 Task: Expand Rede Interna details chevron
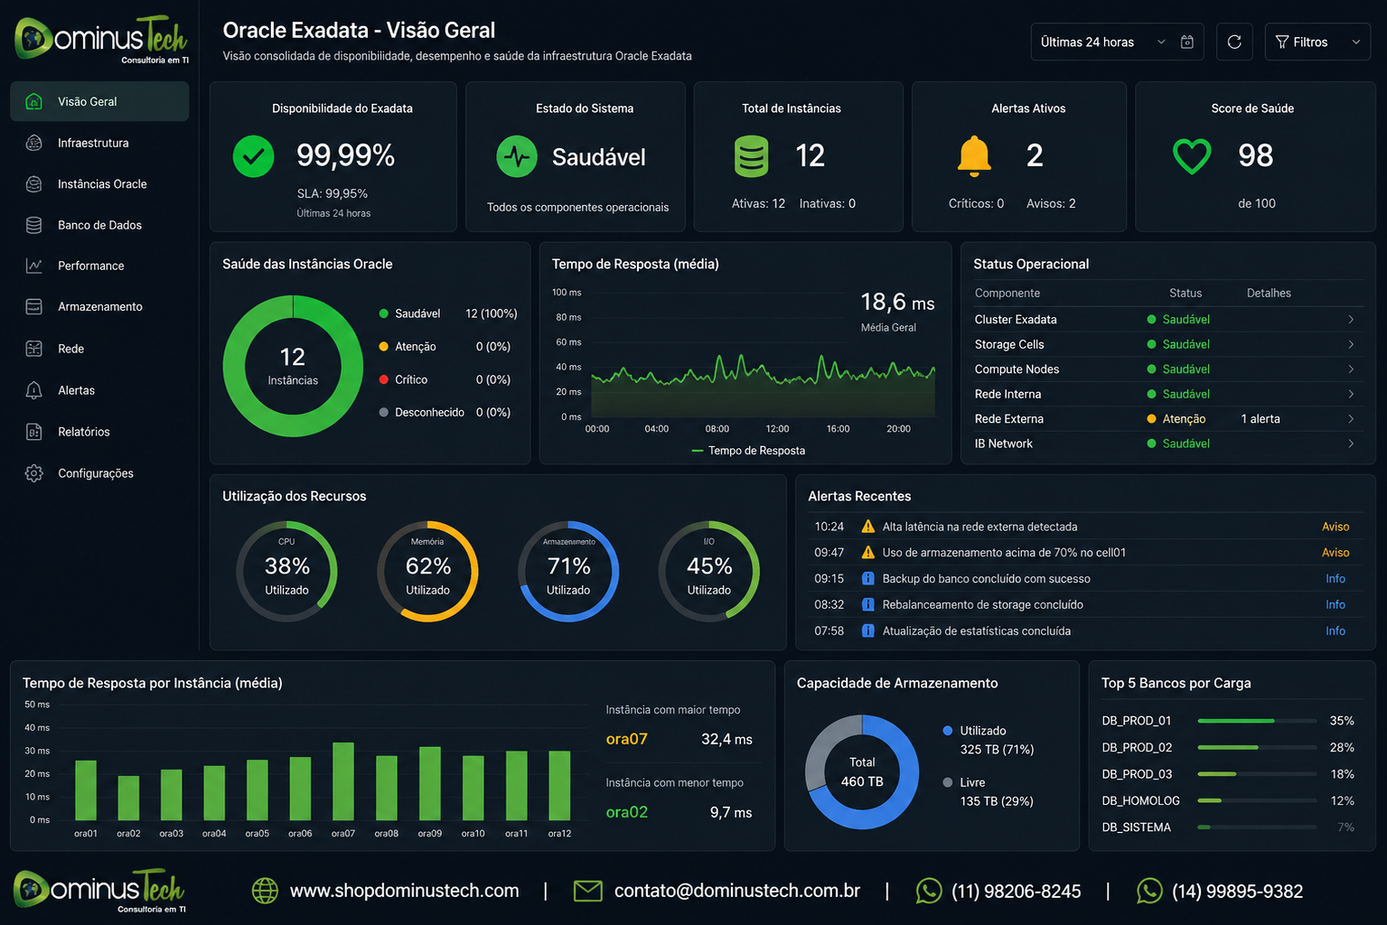click(1351, 394)
